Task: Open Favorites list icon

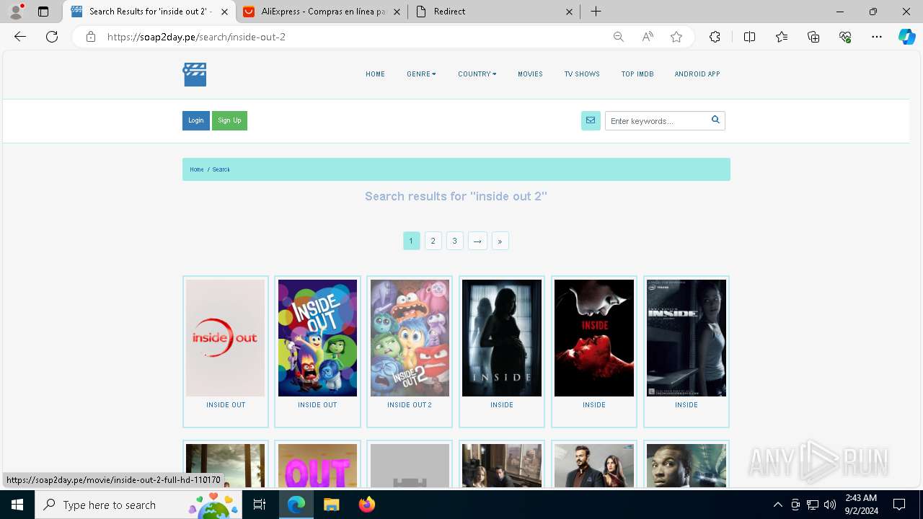Action: (x=782, y=37)
